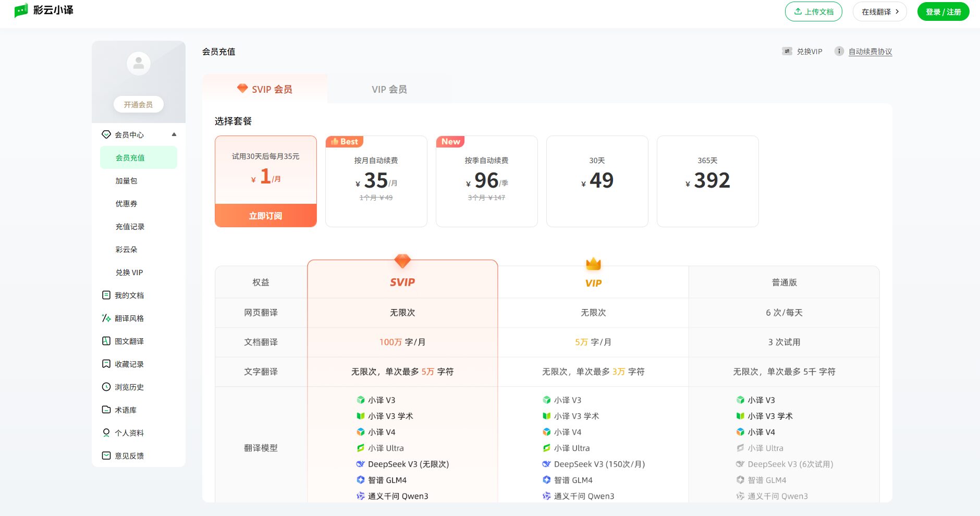Open the 我的文档 section in sidebar
The image size is (980, 516).
pos(129,295)
